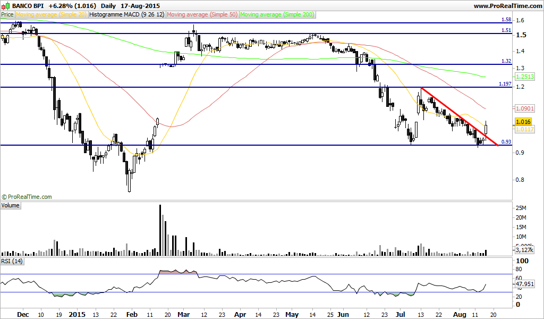
Task: Click the Daily timeframe text
Action: pyautogui.click(x=108, y=6)
